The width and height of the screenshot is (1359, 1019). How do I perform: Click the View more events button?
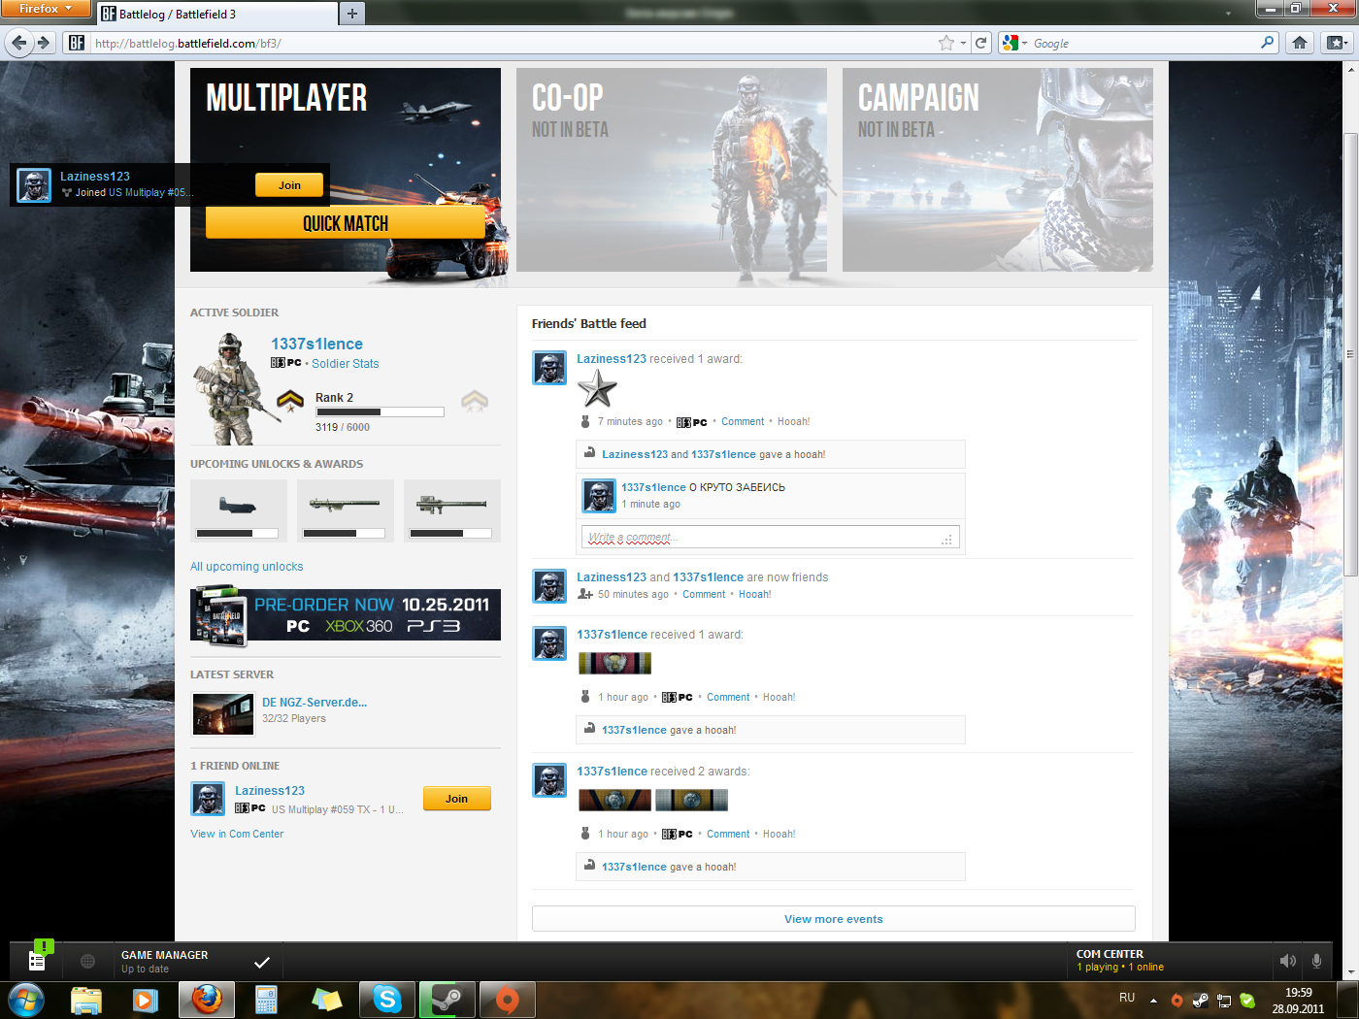[834, 919]
